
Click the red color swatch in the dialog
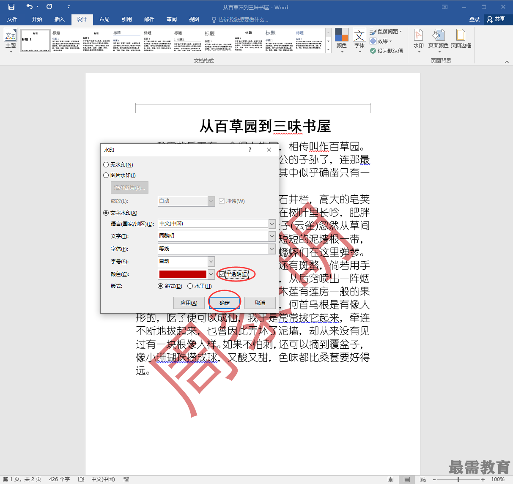point(183,274)
